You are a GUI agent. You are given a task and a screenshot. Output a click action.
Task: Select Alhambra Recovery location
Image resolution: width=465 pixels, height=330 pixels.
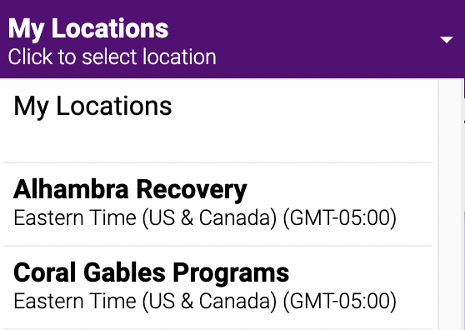218,204
